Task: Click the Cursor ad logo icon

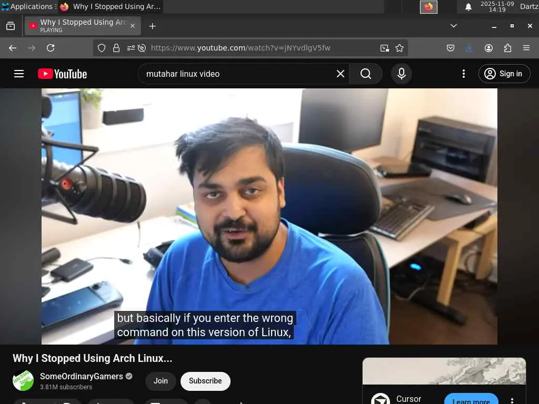Action: tap(381, 399)
